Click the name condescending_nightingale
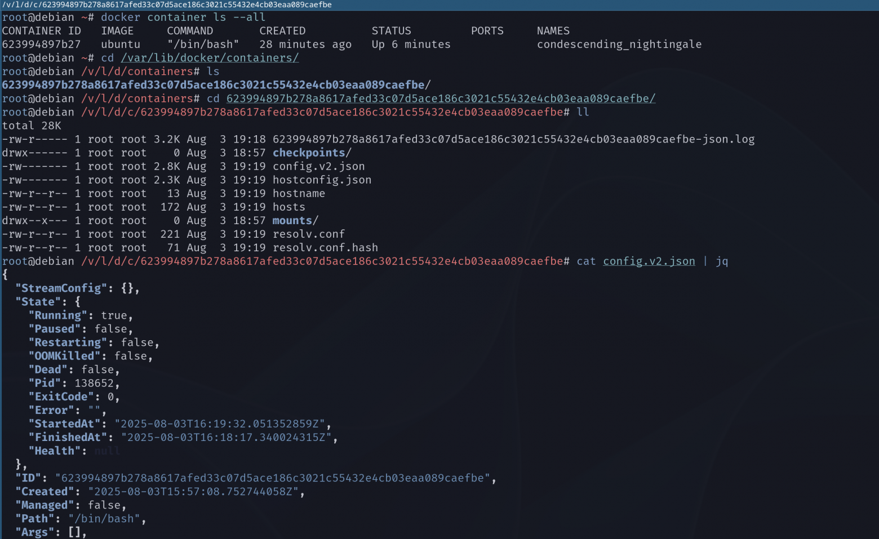The width and height of the screenshot is (879, 539). 619,44
